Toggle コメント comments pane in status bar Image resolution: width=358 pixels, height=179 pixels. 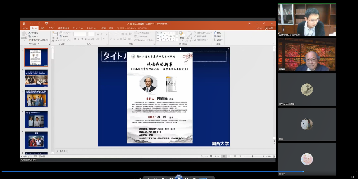(214, 156)
